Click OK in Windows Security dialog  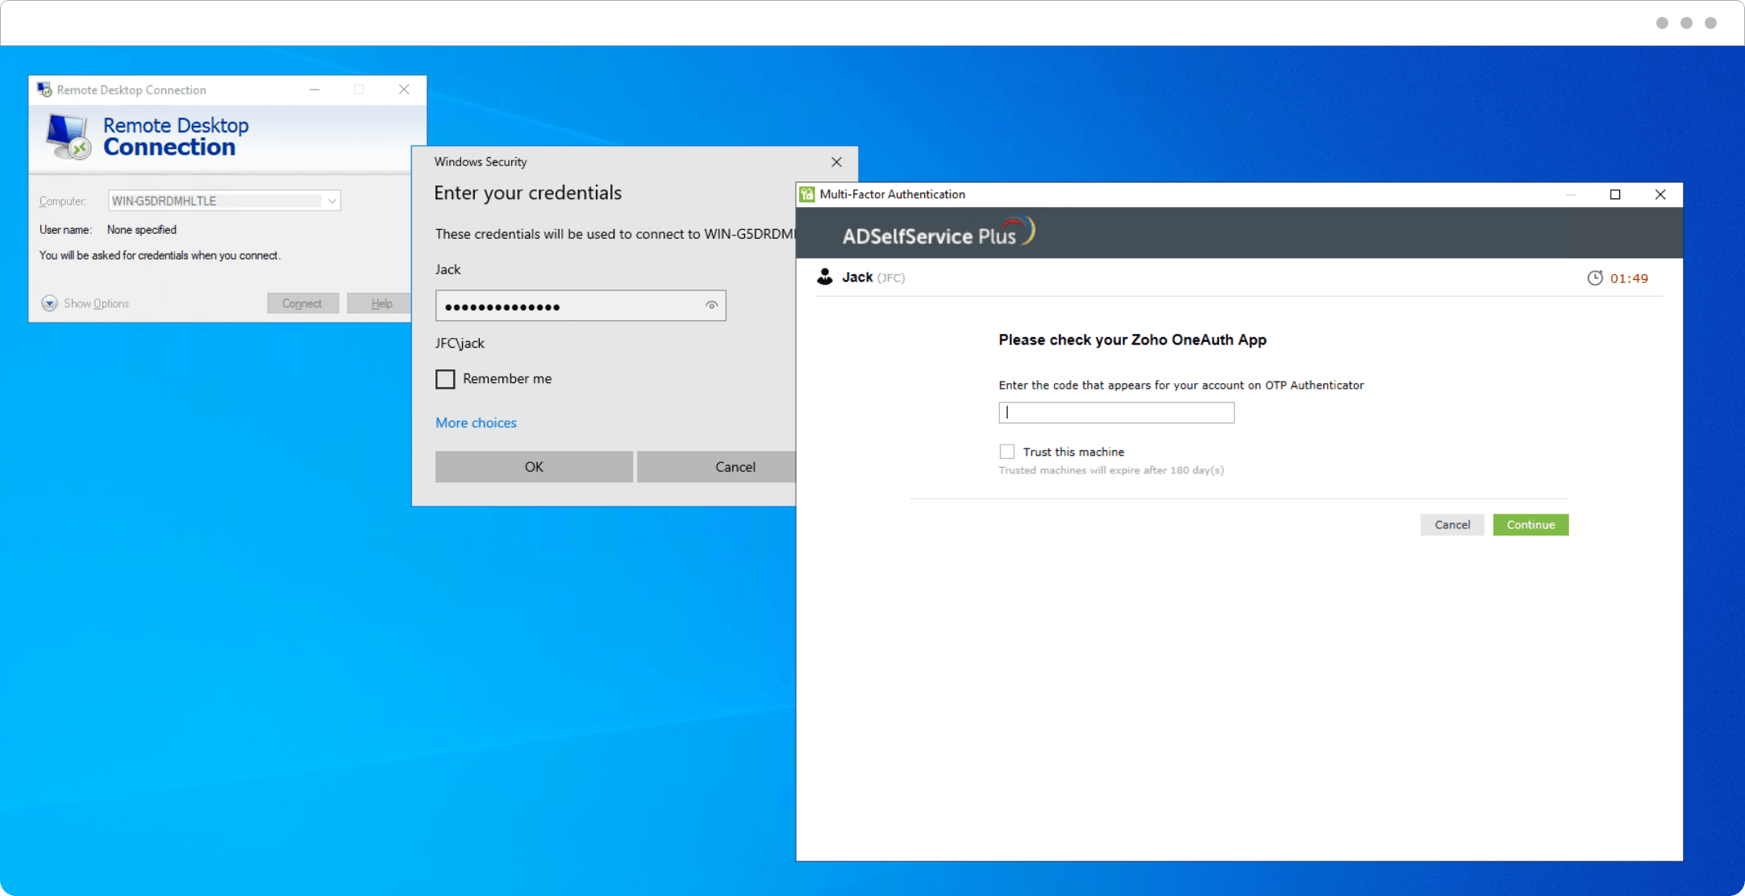pos(534,467)
